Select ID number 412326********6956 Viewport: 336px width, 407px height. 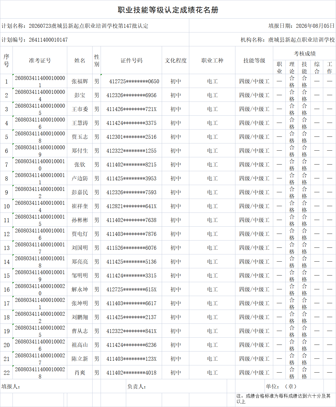[131, 95]
